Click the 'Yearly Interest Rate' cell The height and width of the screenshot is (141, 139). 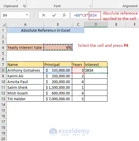tap(25, 47)
